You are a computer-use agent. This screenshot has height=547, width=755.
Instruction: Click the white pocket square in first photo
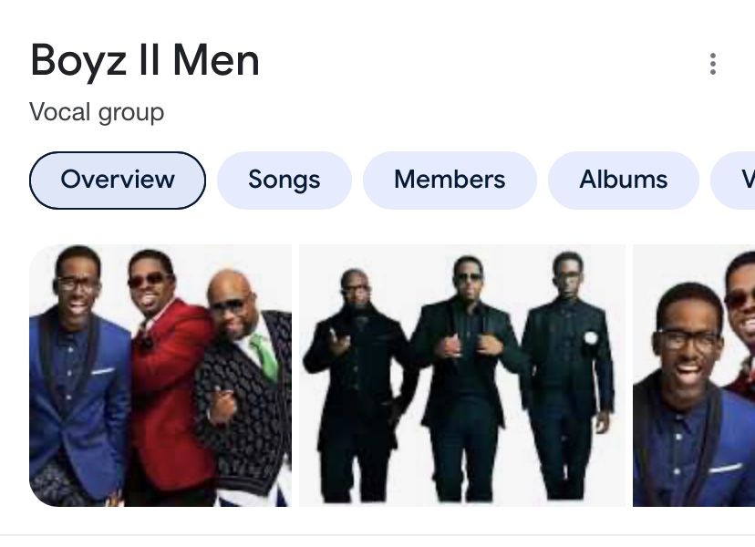(102, 371)
